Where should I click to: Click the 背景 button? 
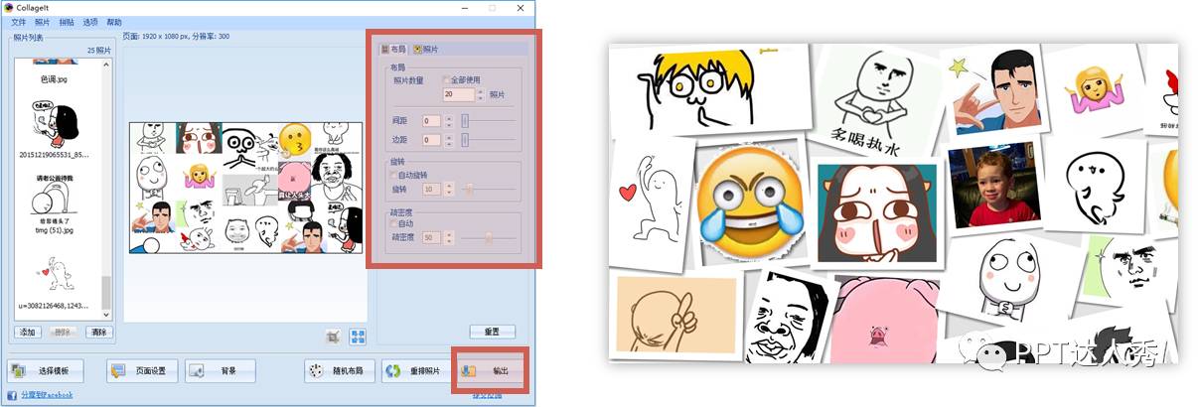point(220,371)
